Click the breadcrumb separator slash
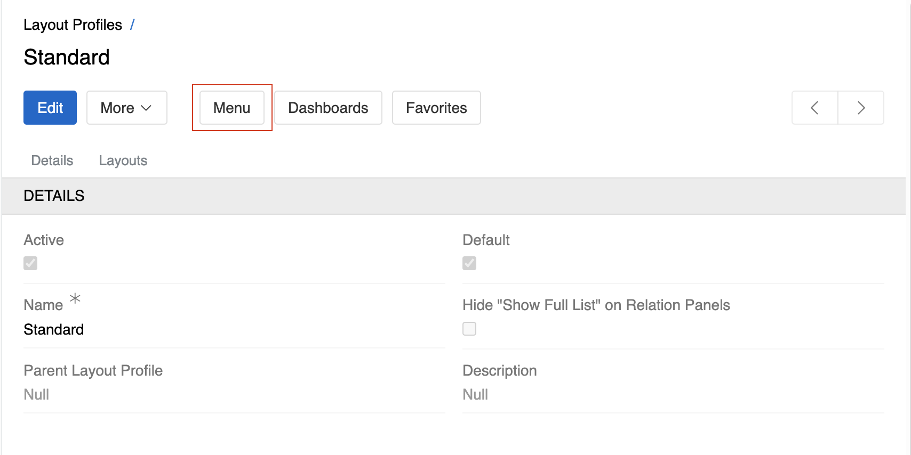This screenshot has width=911, height=455. [132, 24]
